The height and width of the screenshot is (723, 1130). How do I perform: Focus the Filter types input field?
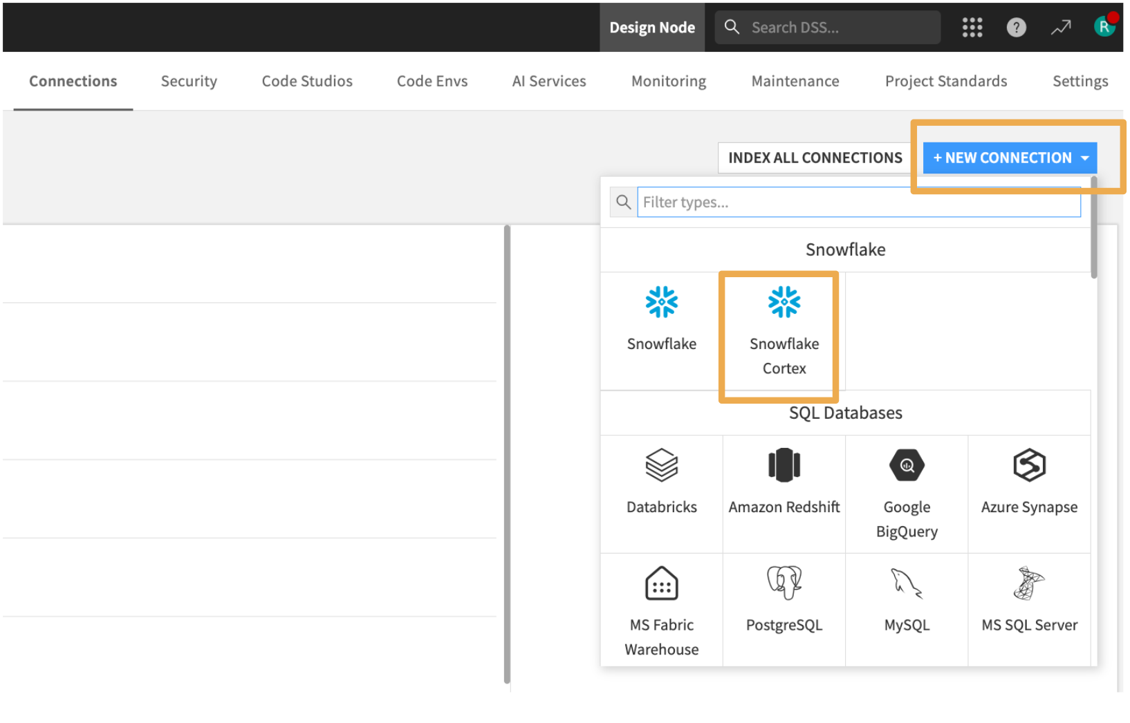point(859,202)
